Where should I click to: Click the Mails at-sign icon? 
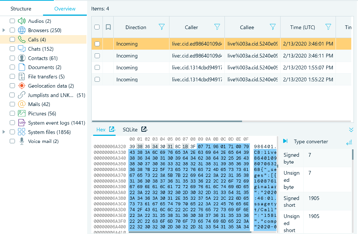pyautogui.click(x=22, y=104)
